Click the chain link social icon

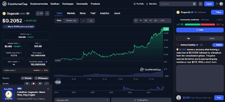tap(46, 83)
